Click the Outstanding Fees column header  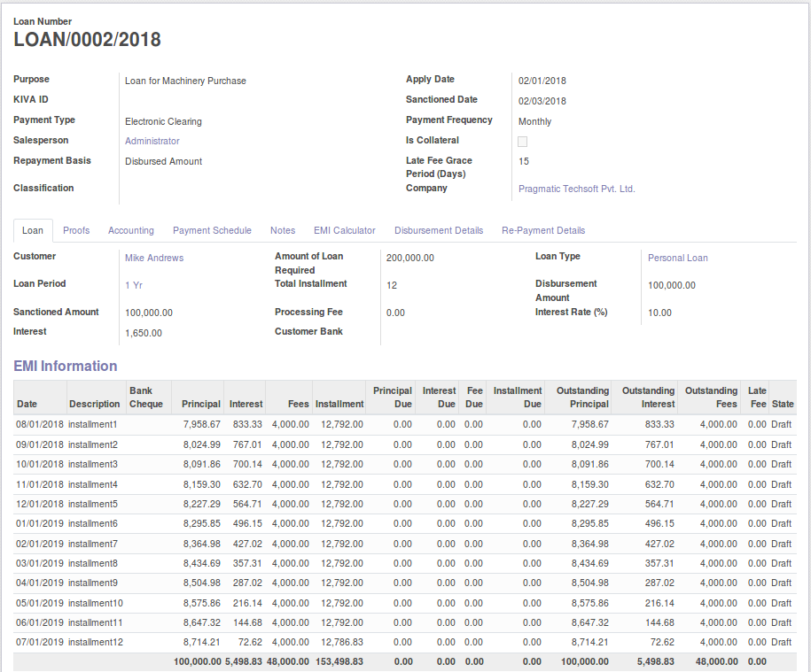(711, 398)
